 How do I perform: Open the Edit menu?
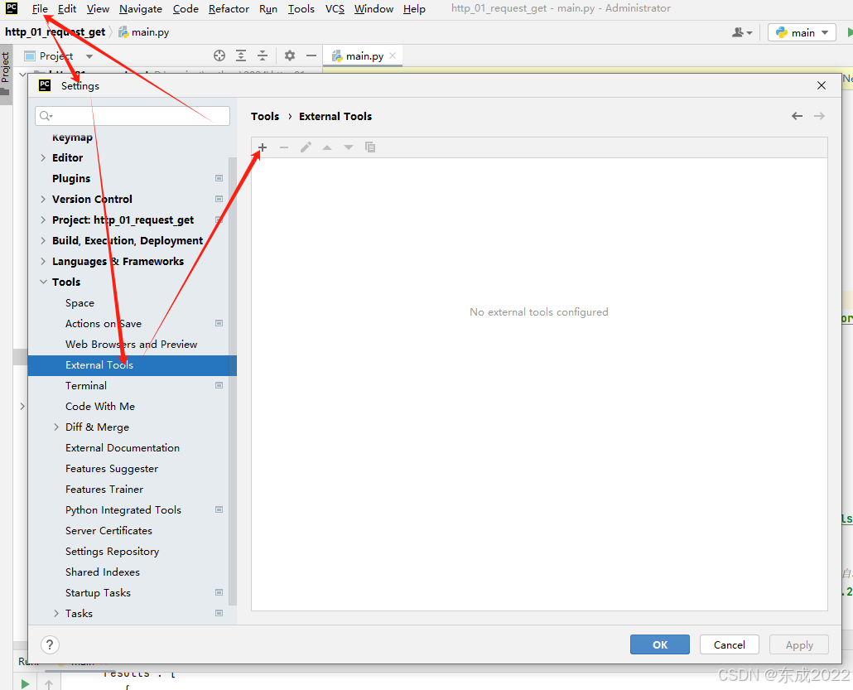[x=67, y=9]
